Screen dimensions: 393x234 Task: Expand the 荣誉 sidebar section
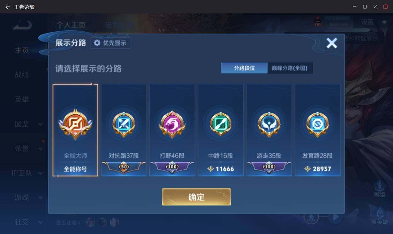click(28, 148)
